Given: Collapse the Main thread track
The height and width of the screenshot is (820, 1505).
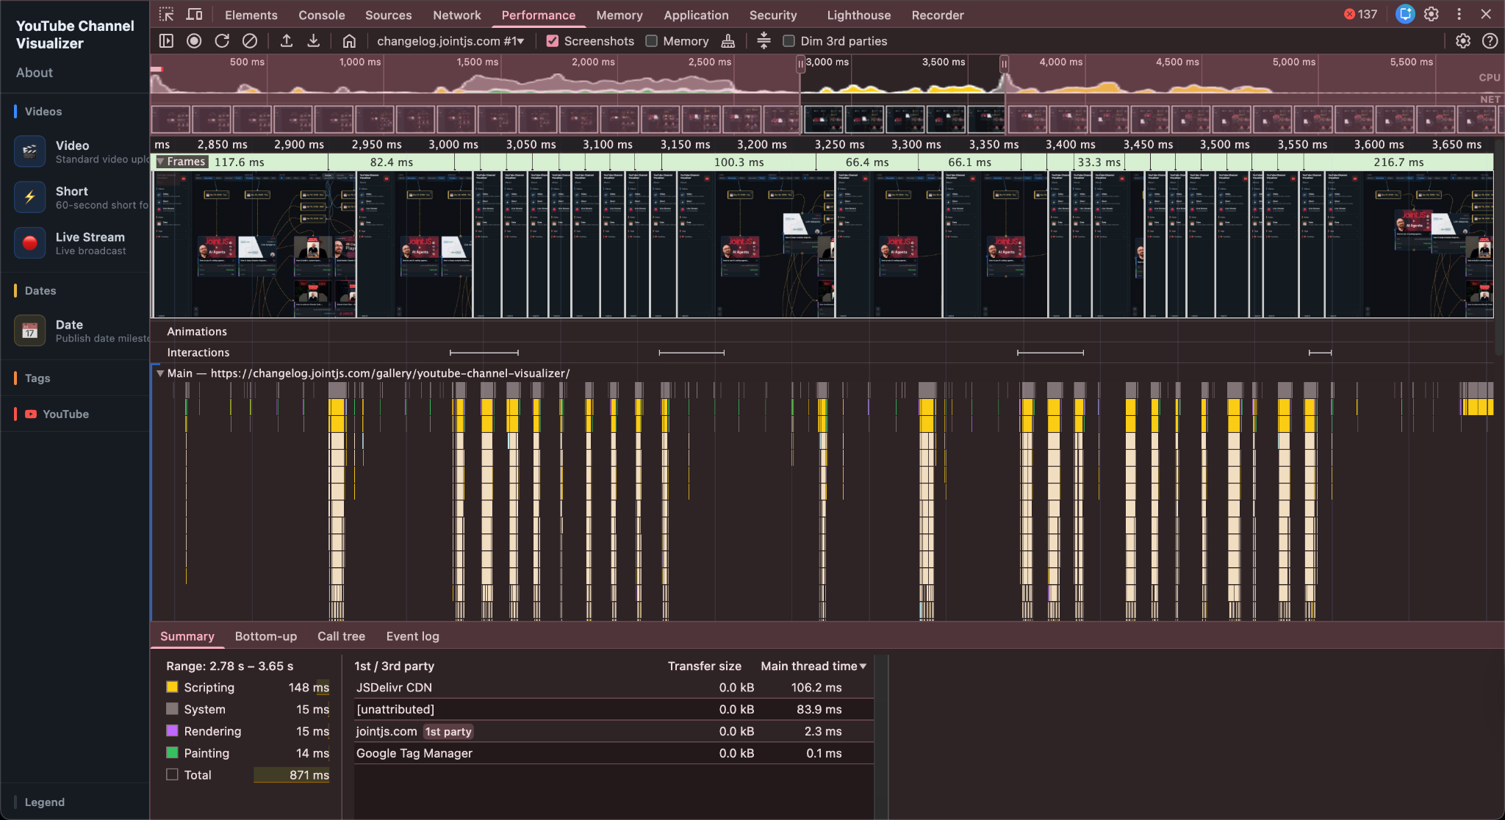Looking at the screenshot, I should pyautogui.click(x=160, y=373).
